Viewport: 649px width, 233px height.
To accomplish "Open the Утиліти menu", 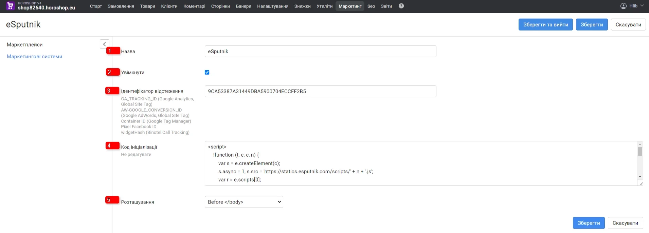I will point(325,6).
